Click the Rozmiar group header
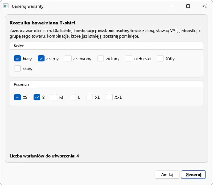The width and height of the screenshot is (213, 185). 106,85
